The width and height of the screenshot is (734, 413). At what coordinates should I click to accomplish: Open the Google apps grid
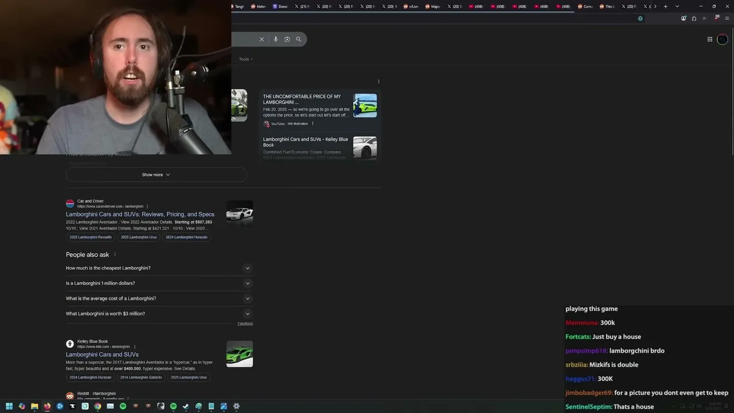(x=710, y=39)
